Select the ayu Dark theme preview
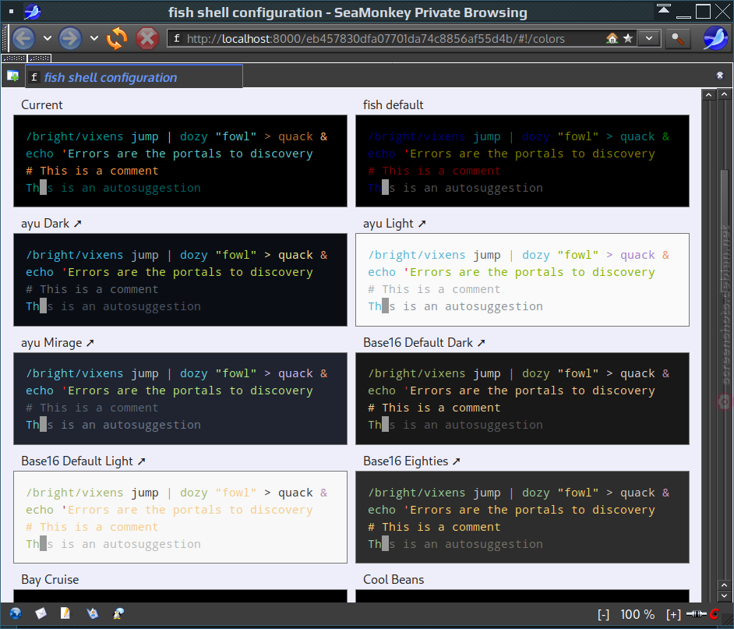The width and height of the screenshot is (734, 629). tap(180, 280)
